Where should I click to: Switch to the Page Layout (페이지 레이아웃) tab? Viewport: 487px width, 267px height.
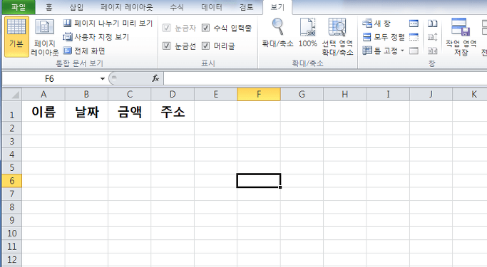pyautogui.click(x=127, y=7)
